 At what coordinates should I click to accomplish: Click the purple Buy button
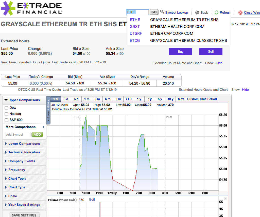point(181,51)
